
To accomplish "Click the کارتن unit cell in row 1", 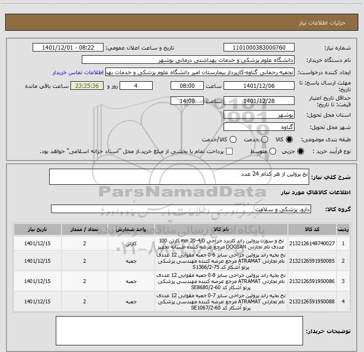I will click(x=131, y=244).
